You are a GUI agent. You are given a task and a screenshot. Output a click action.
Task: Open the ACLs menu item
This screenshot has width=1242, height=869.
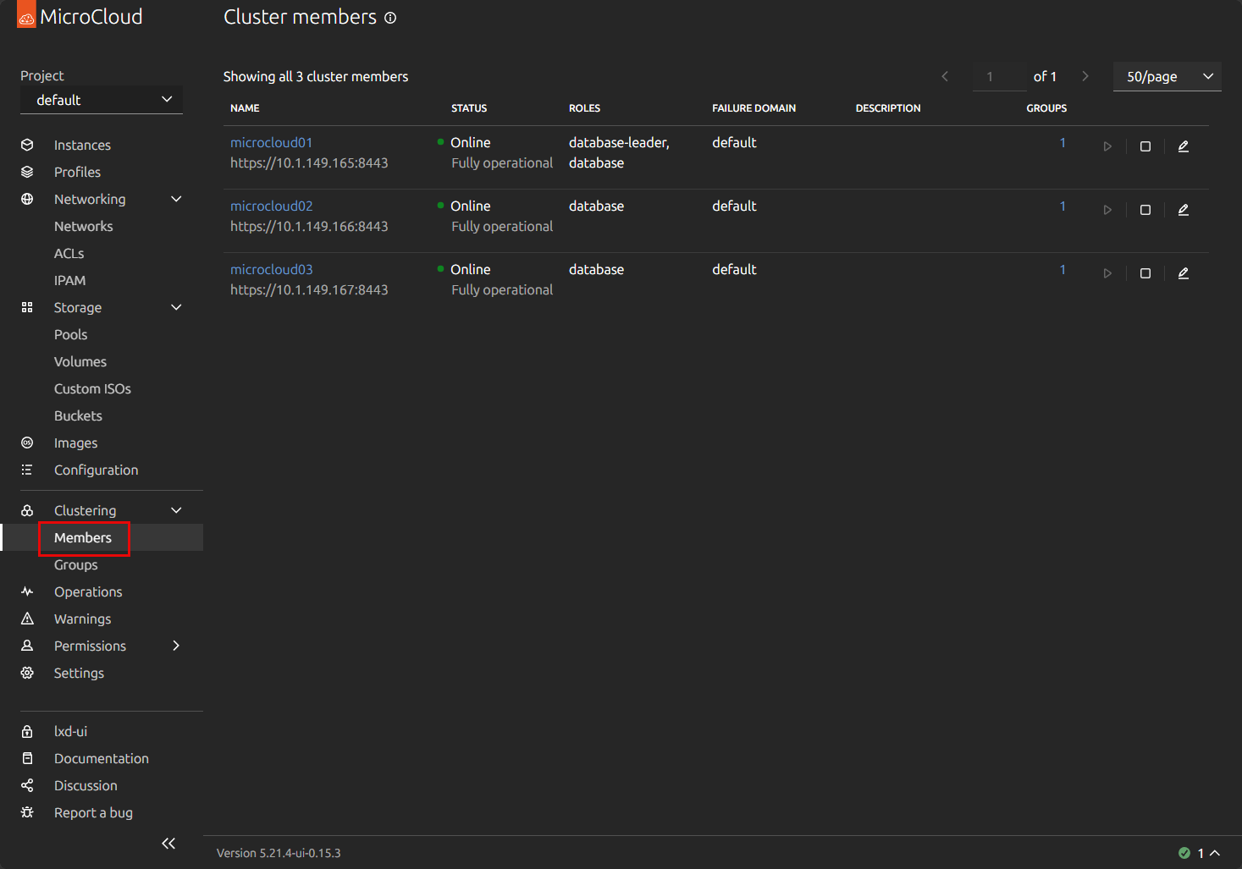tap(69, 253)
